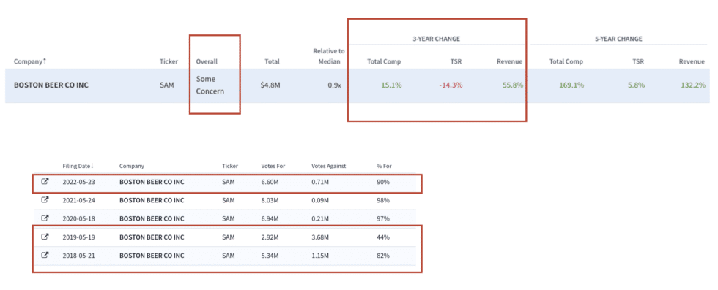Click the % For column header
This screenshot has width=718, height=290.
384,167
